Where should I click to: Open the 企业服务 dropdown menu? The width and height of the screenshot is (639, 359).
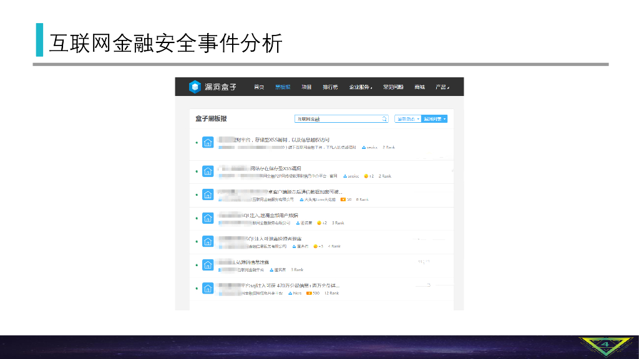[361, 87]
